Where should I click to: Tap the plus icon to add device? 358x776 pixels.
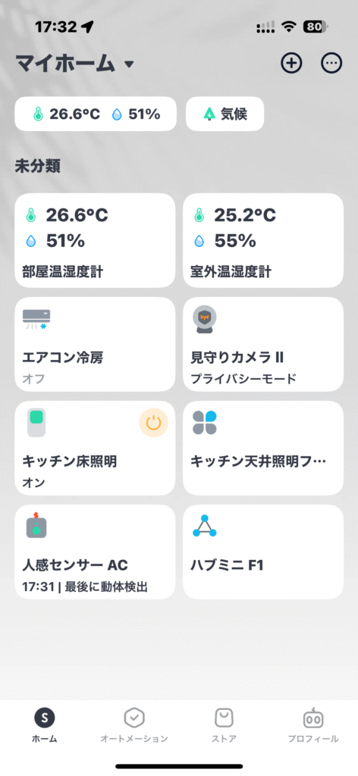click(292, 64)
